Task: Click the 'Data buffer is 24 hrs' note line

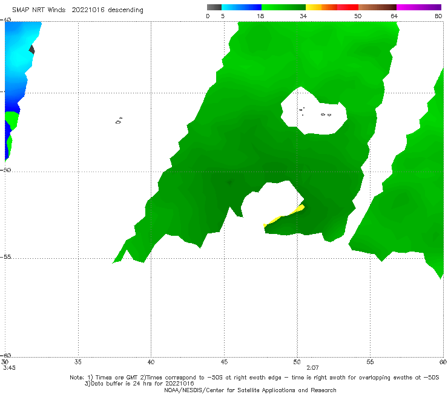Action: coord(139,384)
